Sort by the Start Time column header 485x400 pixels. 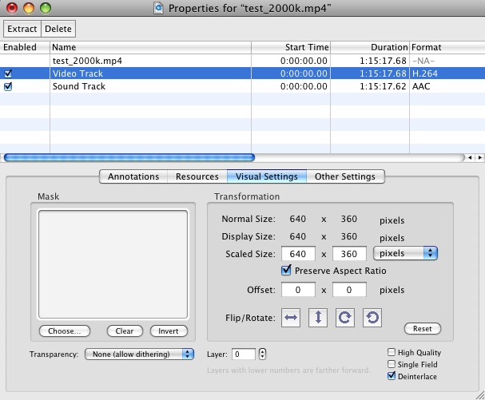pyautogui.click(x=291, y=47)
